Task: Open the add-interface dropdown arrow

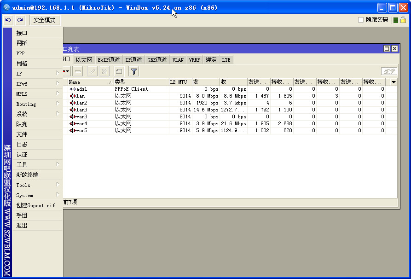Action: [x=67, y=71]
